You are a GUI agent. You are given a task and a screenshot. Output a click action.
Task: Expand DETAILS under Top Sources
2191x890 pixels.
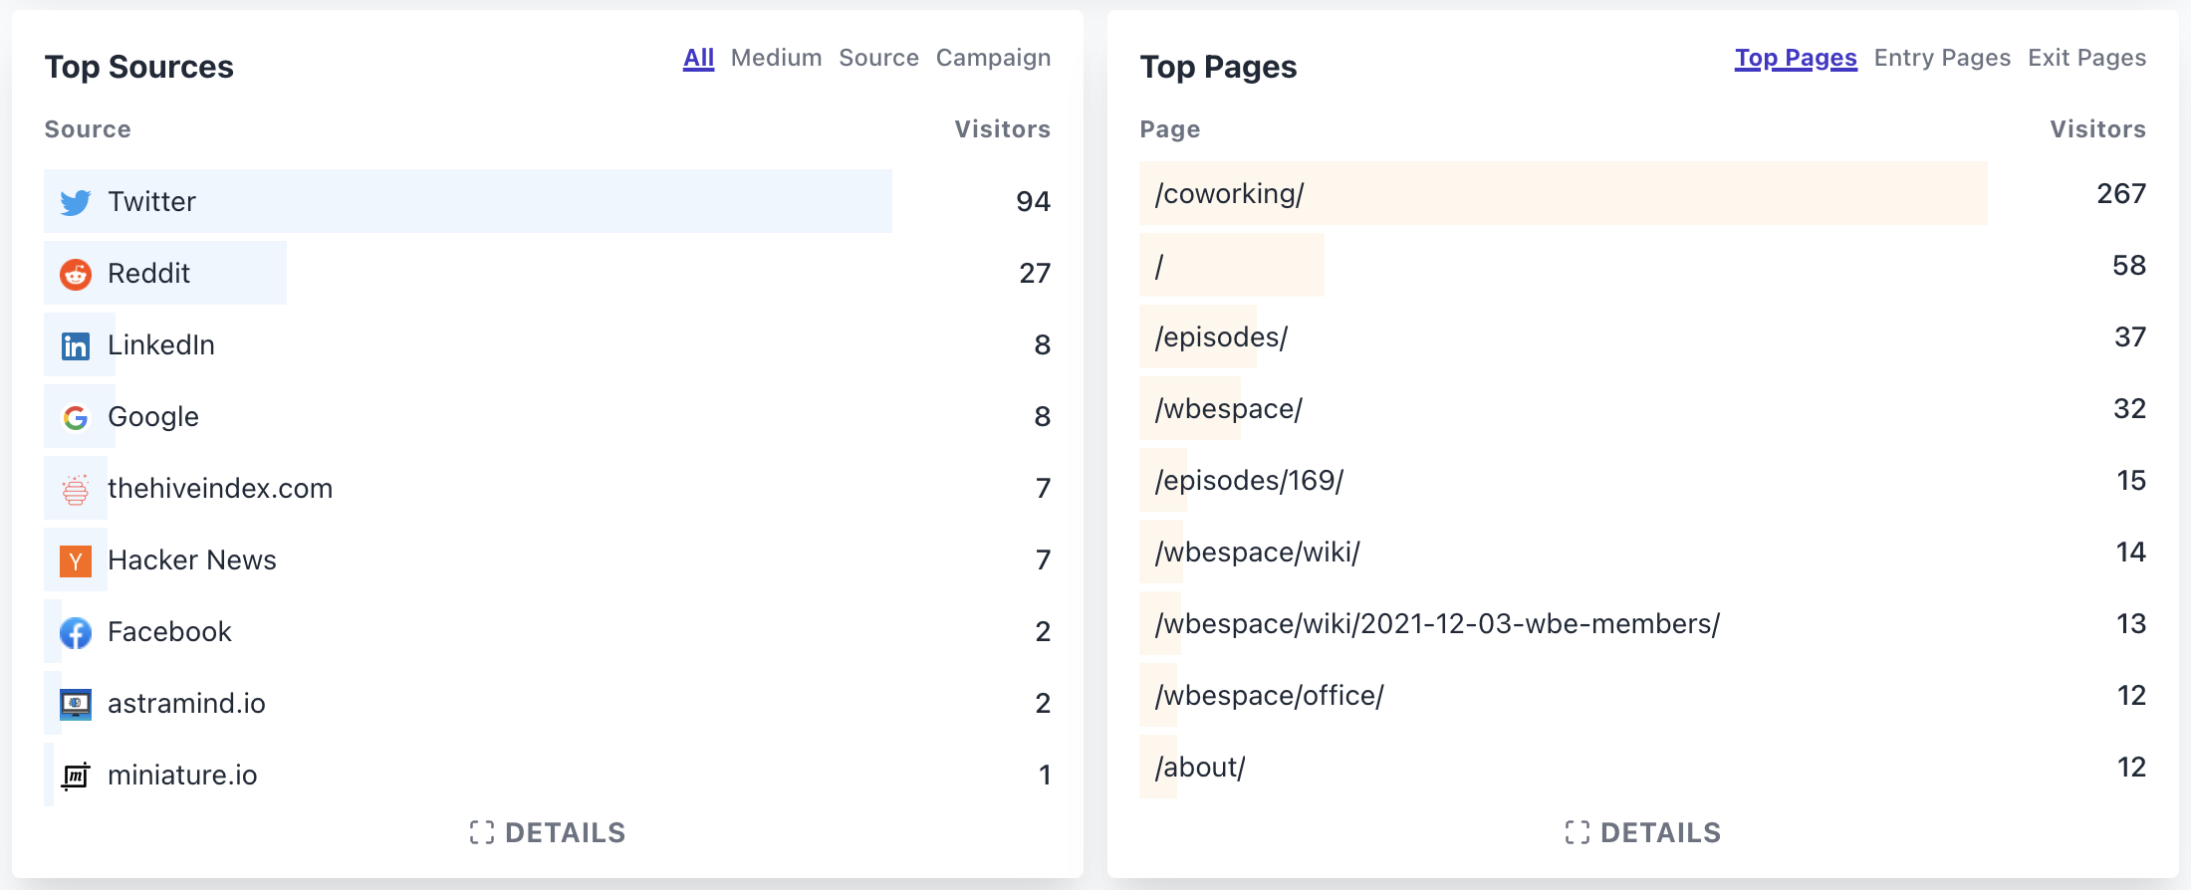click(x=548, y=832)
